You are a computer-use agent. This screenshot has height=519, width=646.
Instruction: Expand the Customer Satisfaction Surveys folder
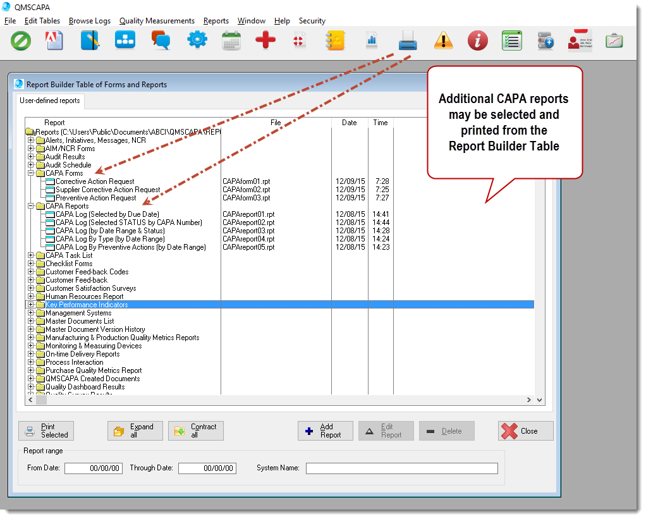point(30,288)
